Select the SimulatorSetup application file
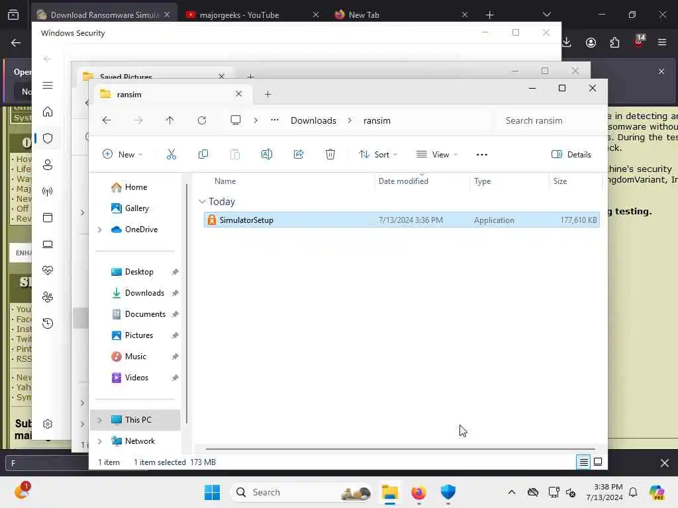 [x=401, y=220]
